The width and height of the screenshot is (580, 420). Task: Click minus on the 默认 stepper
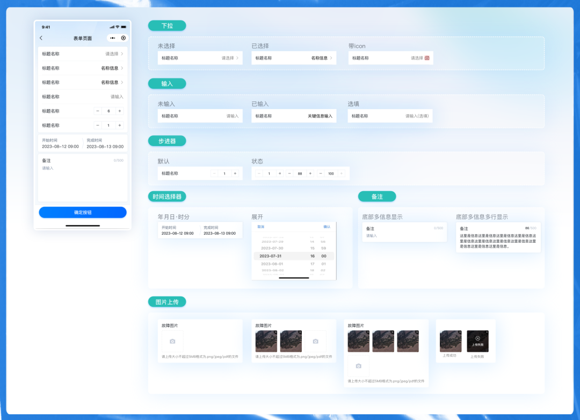[214, 173]
